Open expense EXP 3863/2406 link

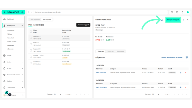click(101, 87)
